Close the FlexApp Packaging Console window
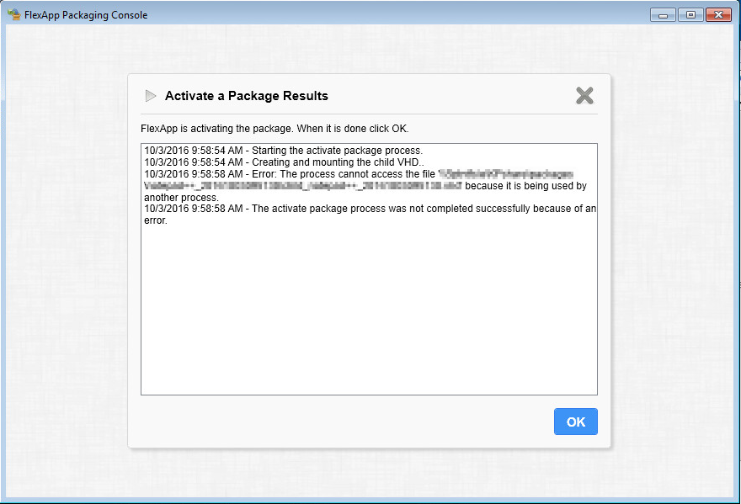741x504 pixels. click(x=717, y=14)
